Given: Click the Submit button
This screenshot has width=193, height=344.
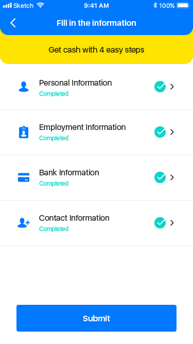Looking at the screenshot, I should [97, 318].
